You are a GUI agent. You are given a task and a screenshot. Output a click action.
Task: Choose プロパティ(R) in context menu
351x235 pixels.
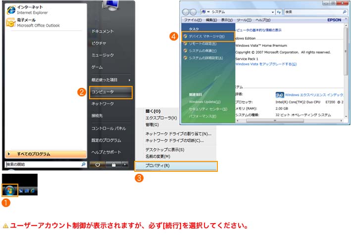[176, 166]
